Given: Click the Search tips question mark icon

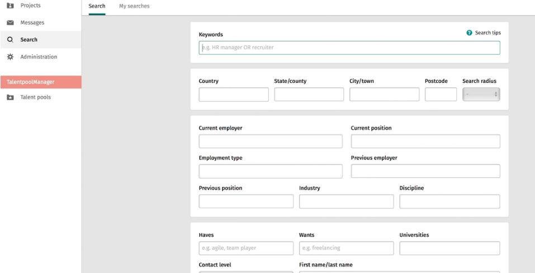Looking at the screenshot, I should pos(469,33).
